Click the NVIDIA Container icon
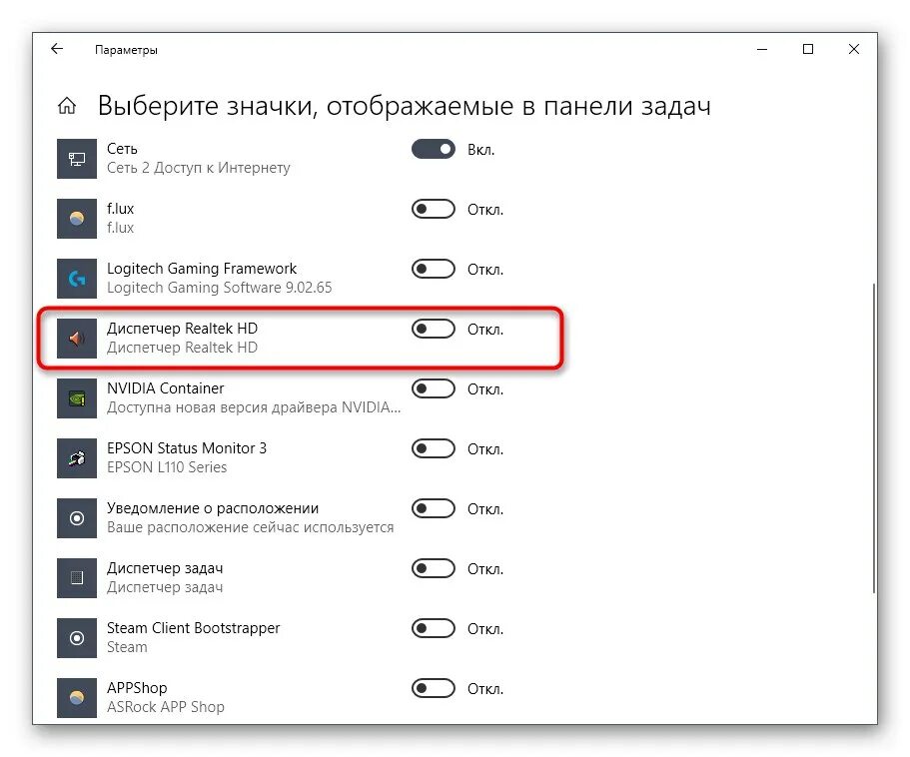This screenshot has width=910, height=757. (x=76, y=397)
